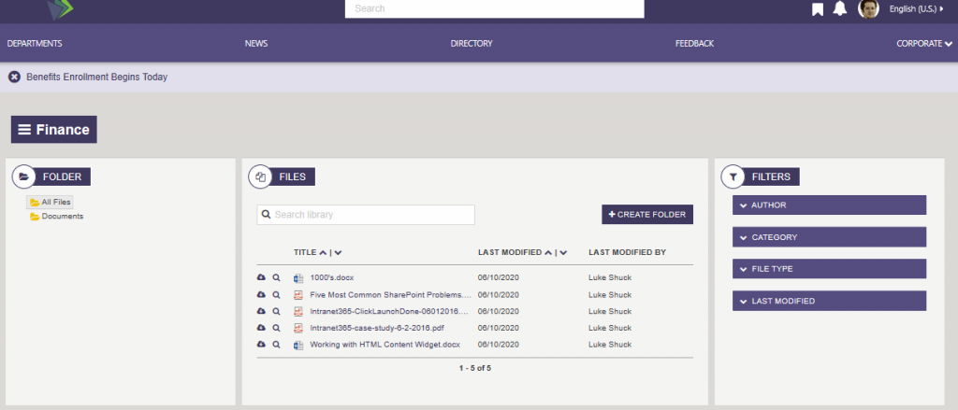Open the bookmarks icon in top bar
Viewport: 958px width, 410px height.
coord(817,9)
